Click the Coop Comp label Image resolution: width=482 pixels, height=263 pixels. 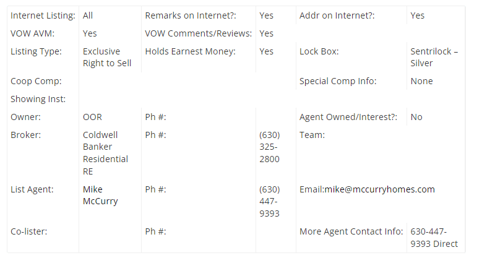tap(36, 81)
